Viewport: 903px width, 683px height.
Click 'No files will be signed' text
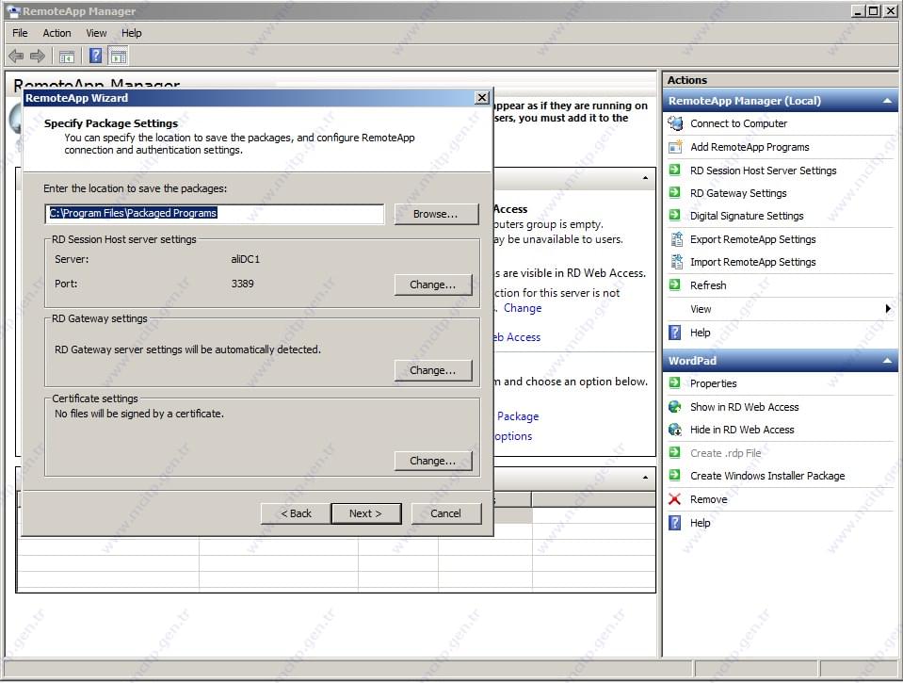(x=139, y=414)
